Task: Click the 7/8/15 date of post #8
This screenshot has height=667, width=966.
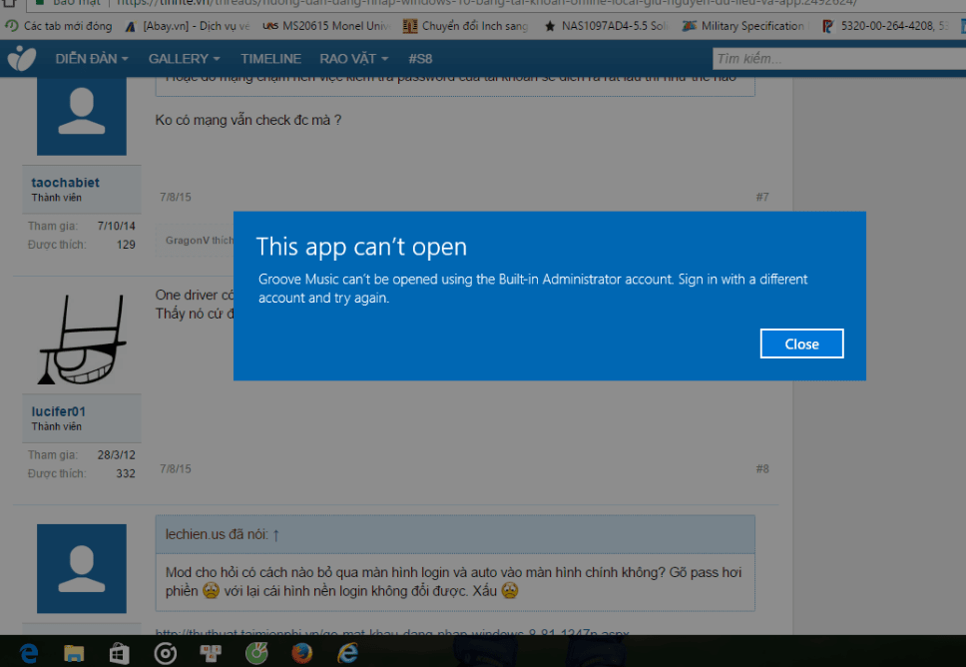Action: coord(176,468)
